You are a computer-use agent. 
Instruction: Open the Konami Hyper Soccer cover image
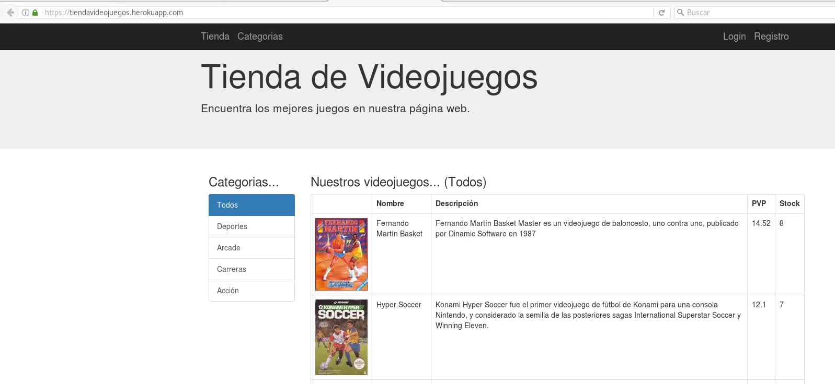click(341, 337)
